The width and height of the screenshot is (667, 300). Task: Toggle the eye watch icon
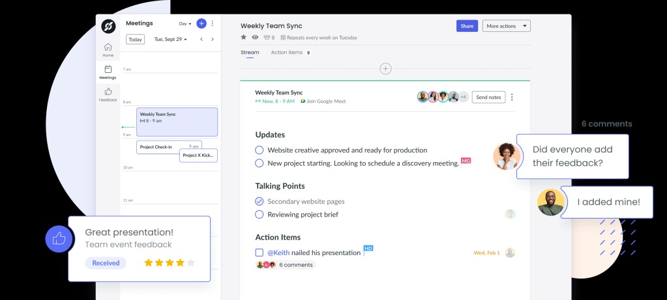click(255, 37)
